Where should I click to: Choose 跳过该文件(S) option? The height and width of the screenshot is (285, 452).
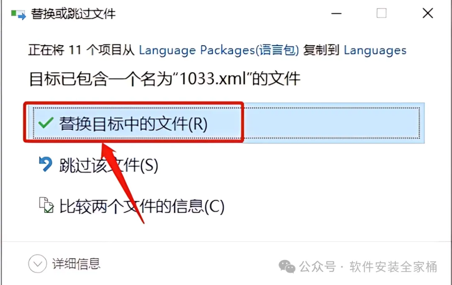109,165
